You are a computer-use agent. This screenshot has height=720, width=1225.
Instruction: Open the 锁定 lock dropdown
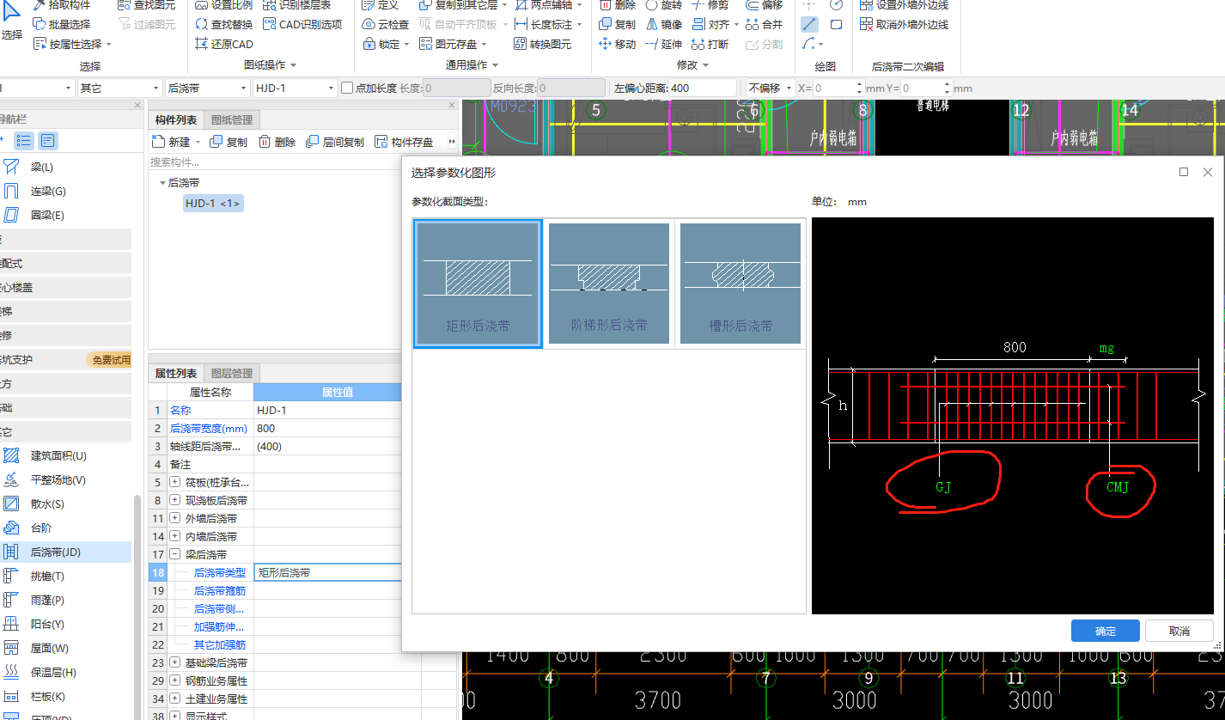(x=406, y=45)
